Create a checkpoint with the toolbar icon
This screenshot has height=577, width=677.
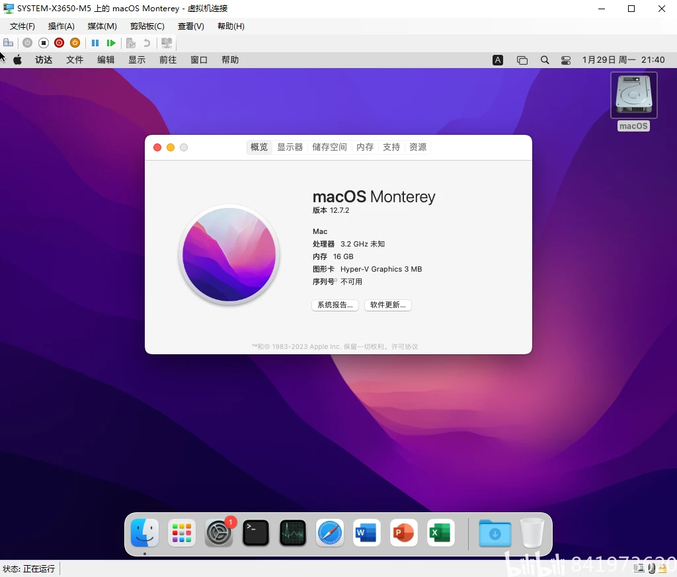(131, 43)
